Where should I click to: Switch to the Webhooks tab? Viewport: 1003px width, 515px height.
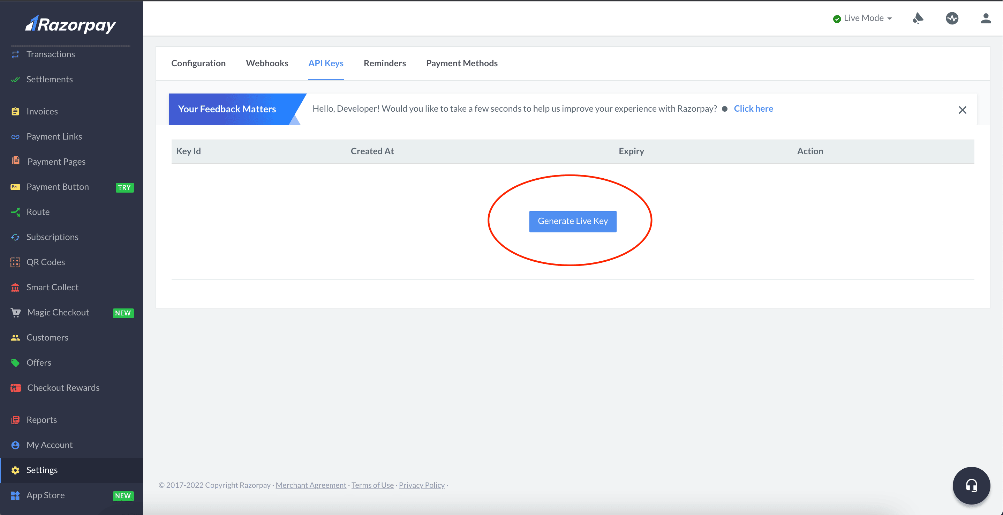[x=267, y=63]
